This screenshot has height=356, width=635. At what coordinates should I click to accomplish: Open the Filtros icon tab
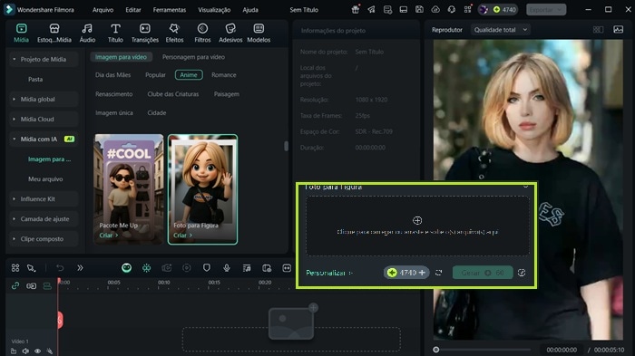tap(202, 34)
